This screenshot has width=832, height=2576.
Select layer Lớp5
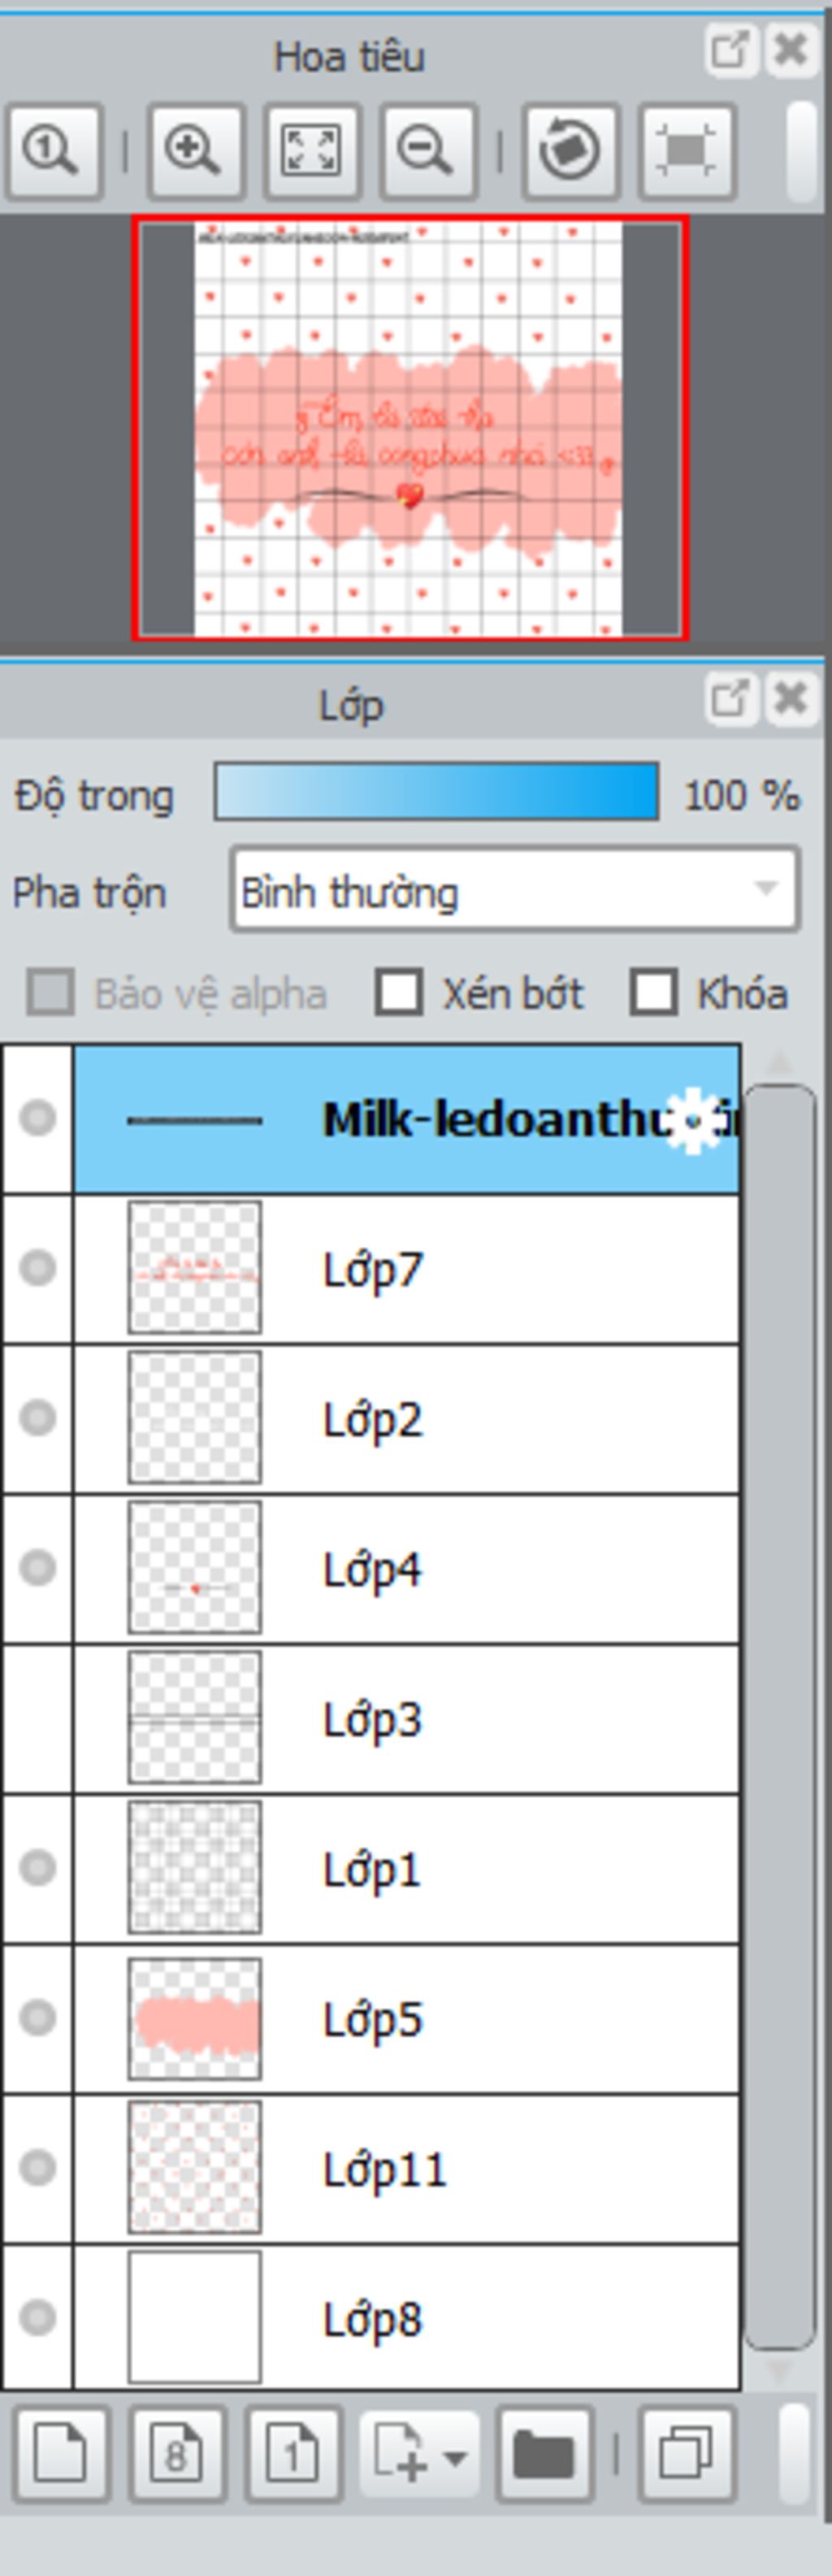406,2018
